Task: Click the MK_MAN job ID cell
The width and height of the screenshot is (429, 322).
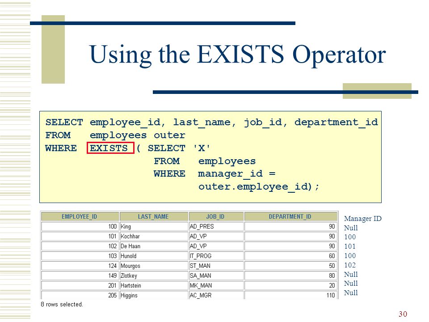Action: point(216,286)
